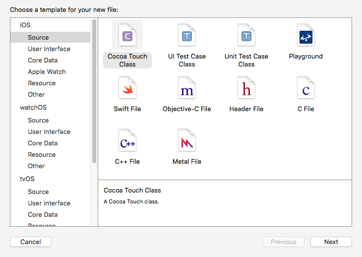Viewport: 362px width, 257px height.
Task: Select the Cocoa Touch Class template icon
Action: click(x=127, y=36)
